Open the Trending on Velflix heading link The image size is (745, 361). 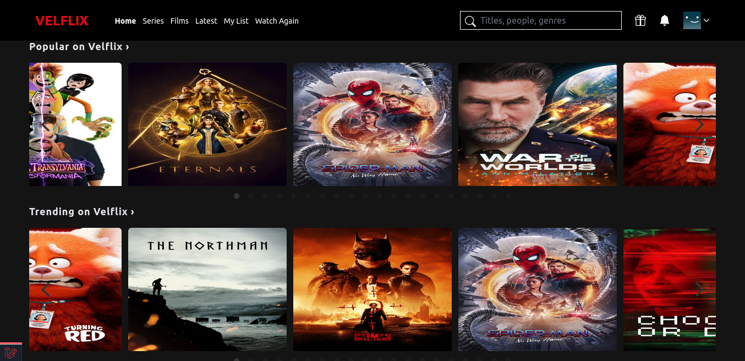82,212
